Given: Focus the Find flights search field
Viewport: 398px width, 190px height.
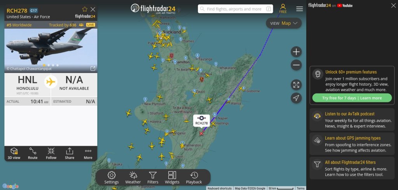Looking at the screenshot, I should [235, 9].
